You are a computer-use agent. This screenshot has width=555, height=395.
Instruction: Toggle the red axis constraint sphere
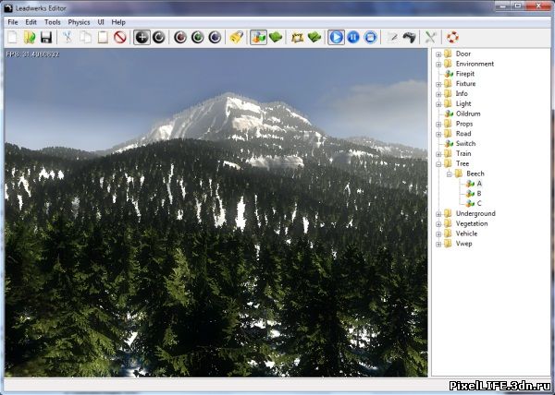pos(180,37)
